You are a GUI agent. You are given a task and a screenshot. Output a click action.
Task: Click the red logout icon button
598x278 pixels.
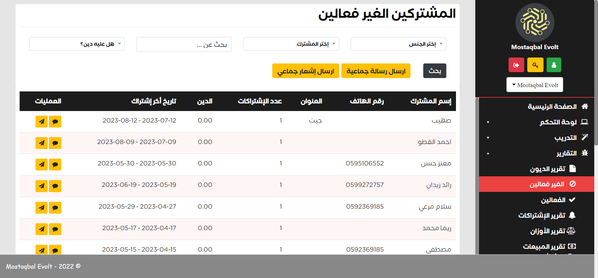pyautogui.click(x=516, y=65)
